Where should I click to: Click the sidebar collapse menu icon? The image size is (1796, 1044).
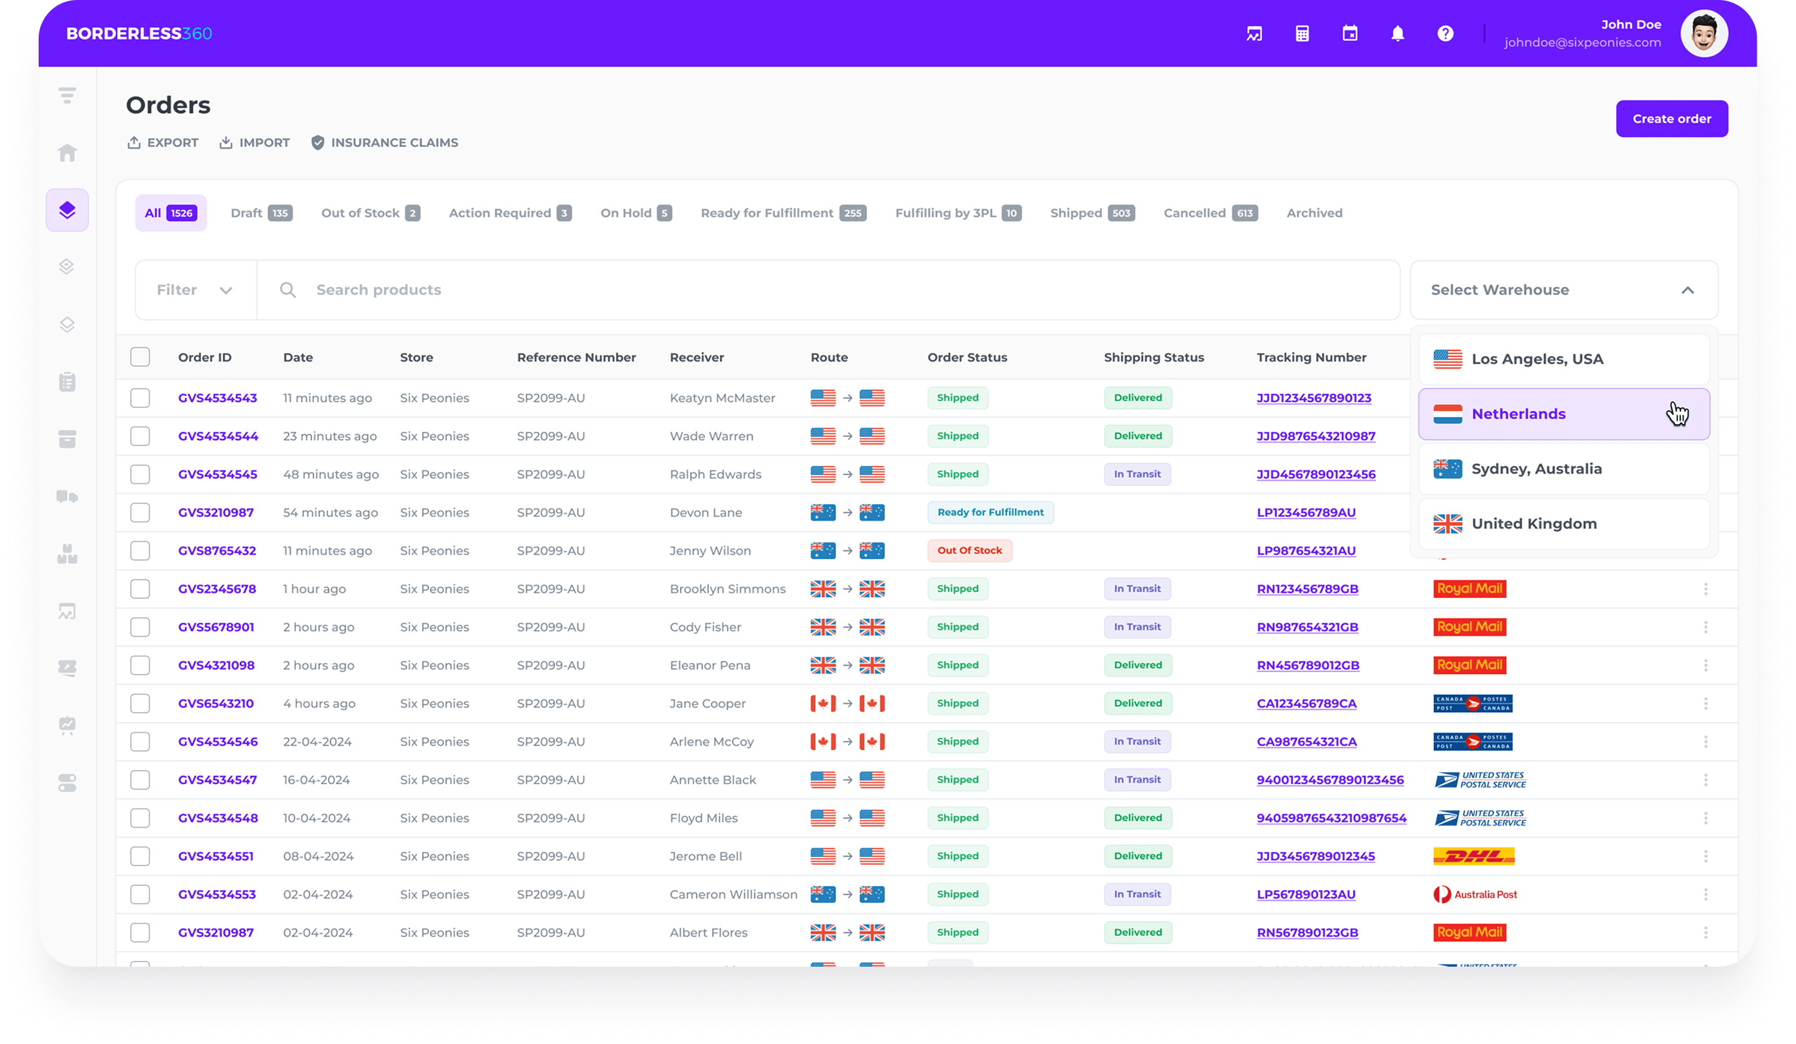pyautogui.click(x=67, y=95)
